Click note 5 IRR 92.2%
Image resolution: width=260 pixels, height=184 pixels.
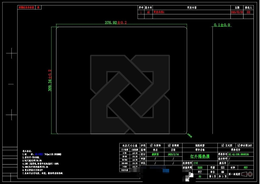[35, 167]
